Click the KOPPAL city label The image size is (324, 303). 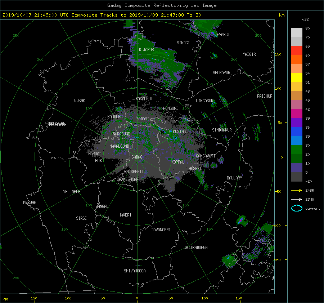[178, 162]
